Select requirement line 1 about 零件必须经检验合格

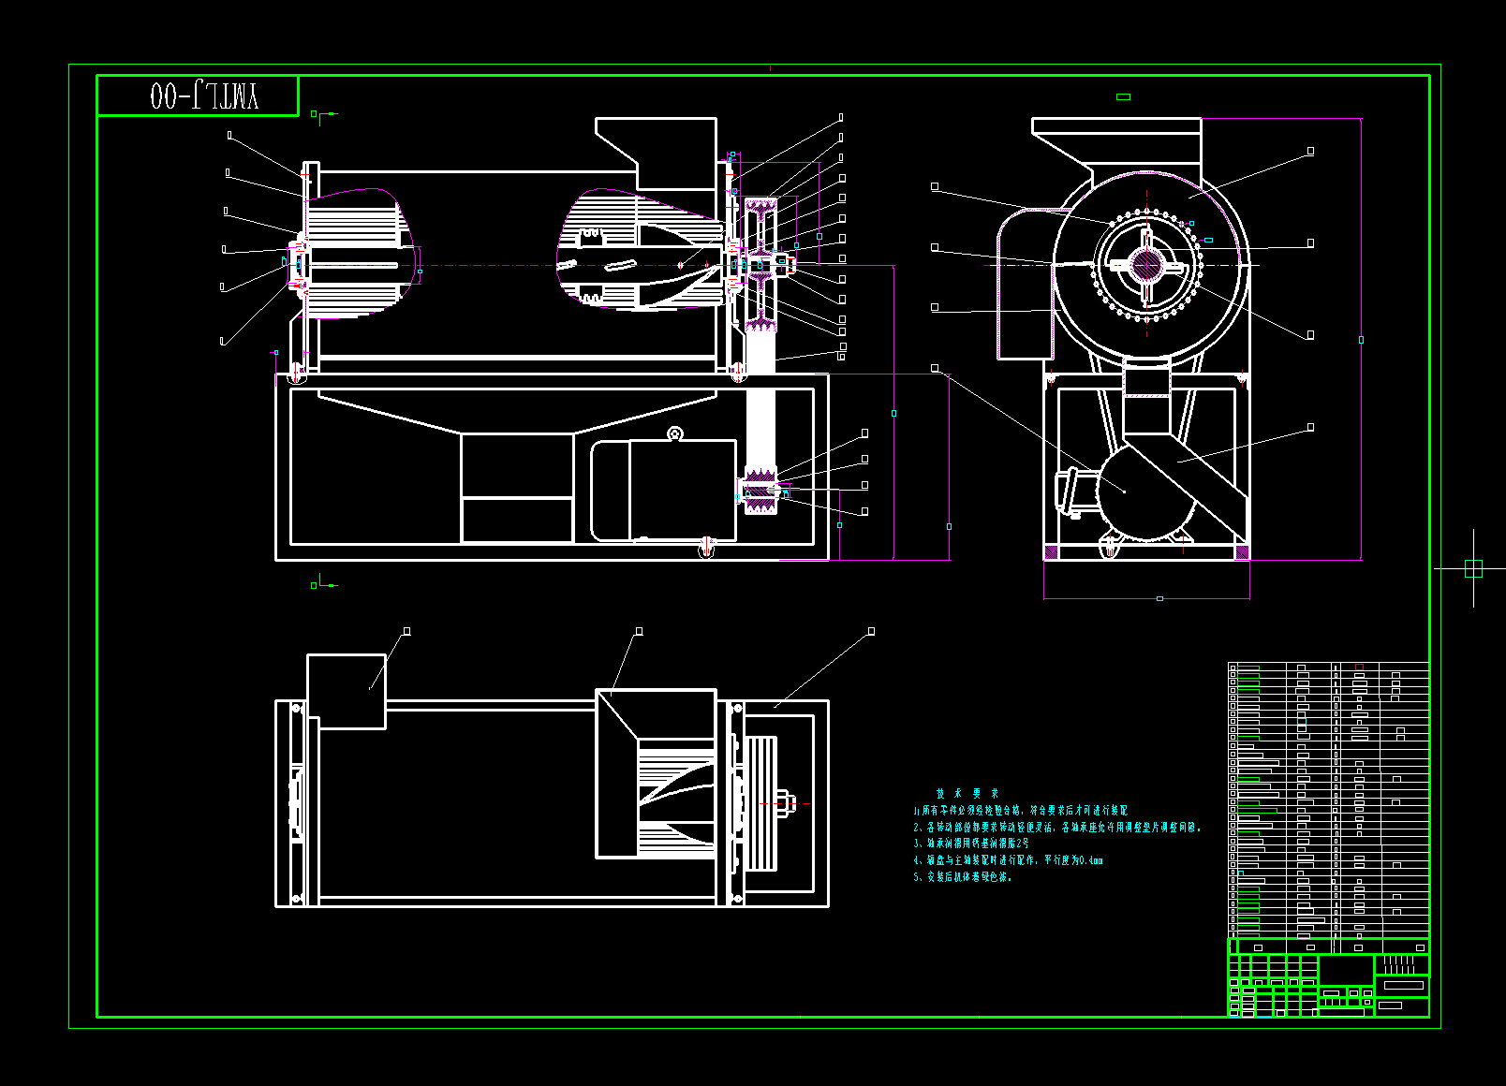coord(1021,810)
